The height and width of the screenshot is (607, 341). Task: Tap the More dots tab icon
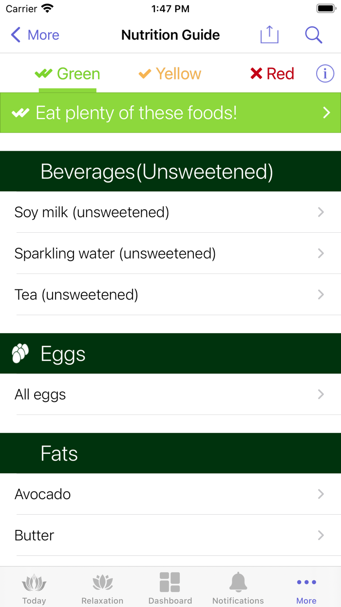tap(306, 583)
